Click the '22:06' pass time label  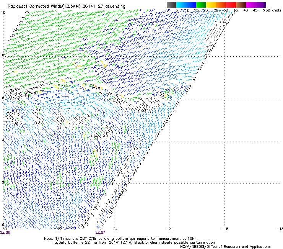coord(5,233)
